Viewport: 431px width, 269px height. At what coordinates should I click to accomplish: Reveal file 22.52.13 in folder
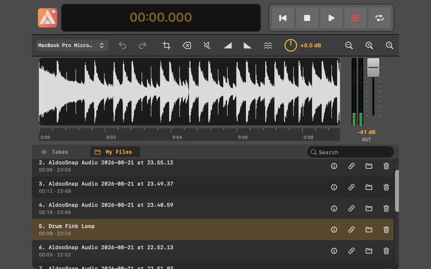[x=369, y=251]
